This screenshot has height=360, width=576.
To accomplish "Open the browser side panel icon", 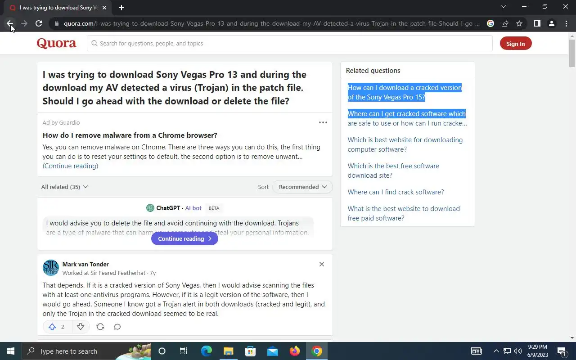I will (537, 23).
